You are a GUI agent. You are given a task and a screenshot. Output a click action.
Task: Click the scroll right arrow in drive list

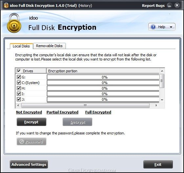pyautogui.click(x=156, y=105)
